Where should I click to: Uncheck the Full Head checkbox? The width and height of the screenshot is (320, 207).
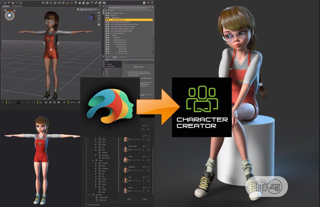point(99,163)
